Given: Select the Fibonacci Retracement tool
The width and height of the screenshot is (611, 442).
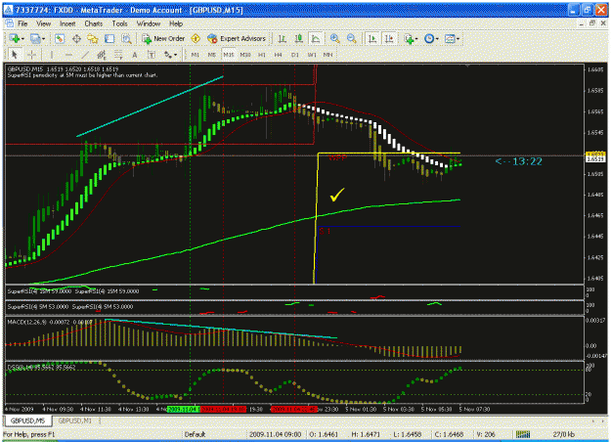Looking at the screenshot, I should [118, 55].
